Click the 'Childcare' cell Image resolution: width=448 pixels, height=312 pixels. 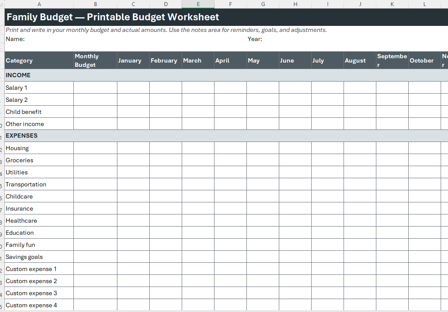(x=39, y=196)
